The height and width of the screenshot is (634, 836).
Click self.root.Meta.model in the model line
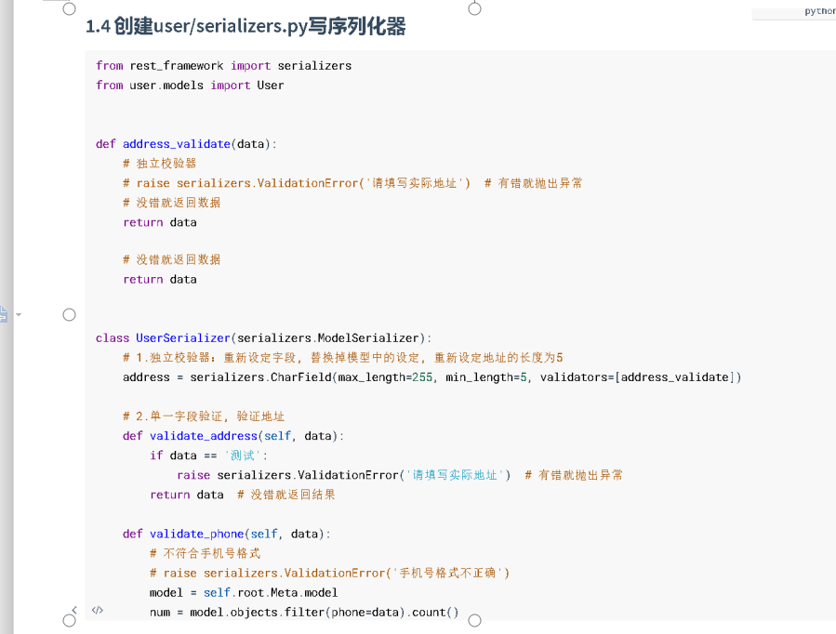click(x=271, y=592)
